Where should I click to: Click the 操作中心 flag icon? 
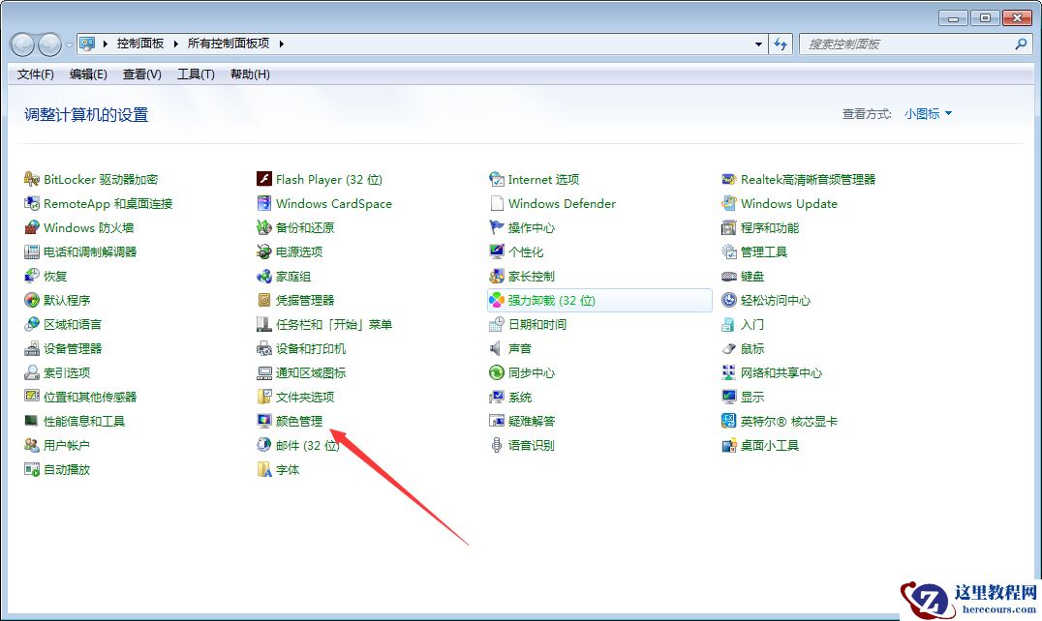coord(497,227)
